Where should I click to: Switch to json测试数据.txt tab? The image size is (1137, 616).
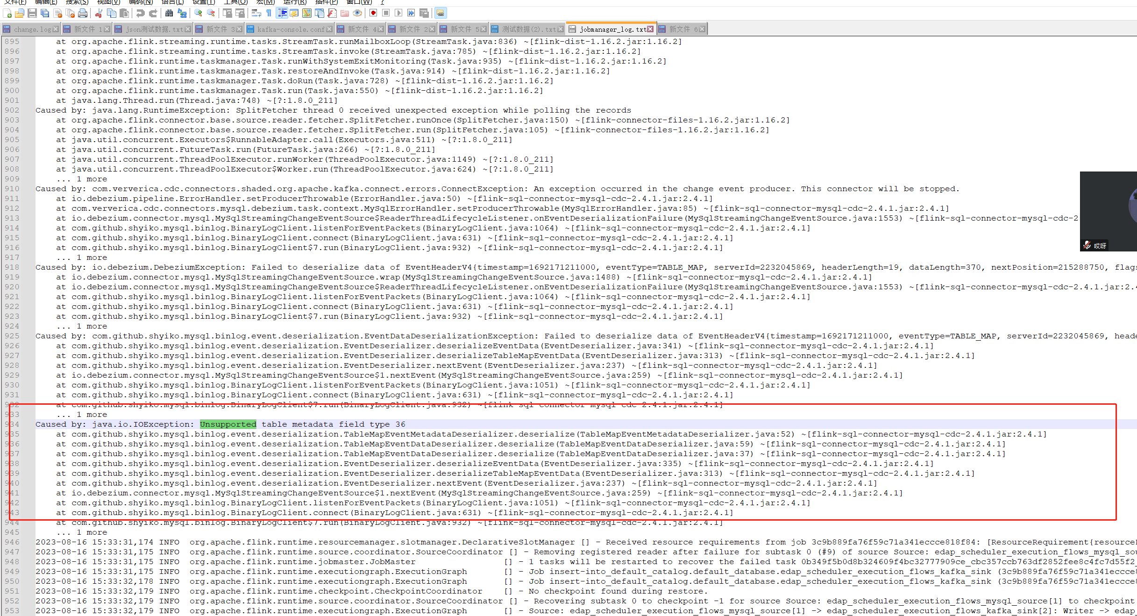click(x=153, y=29)
